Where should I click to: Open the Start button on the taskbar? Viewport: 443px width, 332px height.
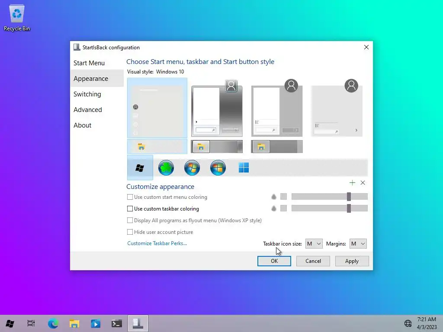point(10,323)
